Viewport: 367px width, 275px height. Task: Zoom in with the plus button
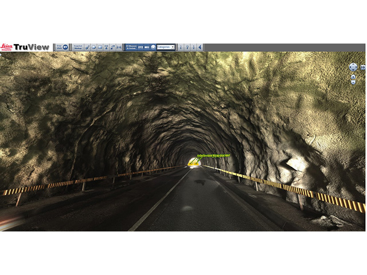[x=353, y=76]
